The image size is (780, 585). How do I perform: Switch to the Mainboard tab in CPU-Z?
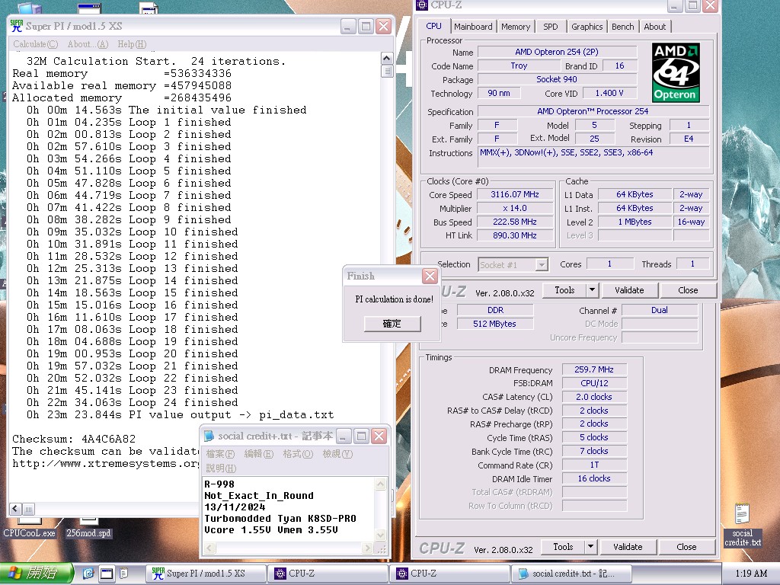473,27
